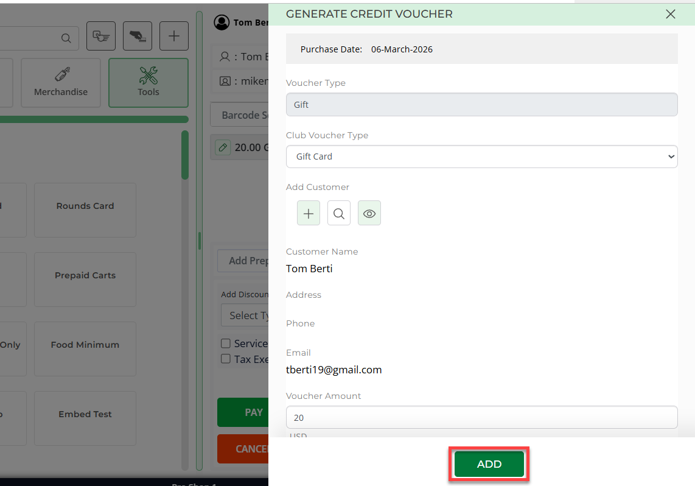695x486 pixels.
Task: Toggle the Service checkbox
Action: (226, 343)
